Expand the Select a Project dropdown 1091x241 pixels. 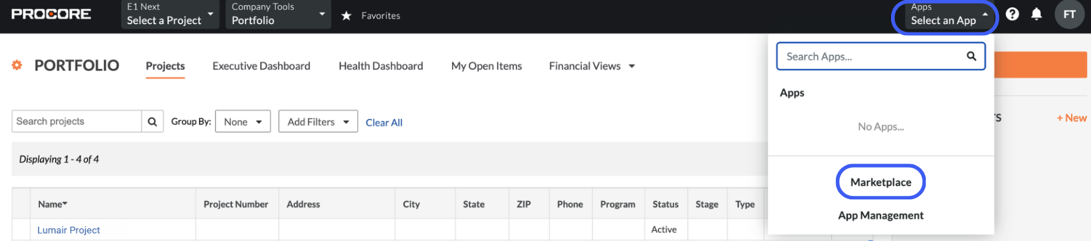(x=170, y=14)
